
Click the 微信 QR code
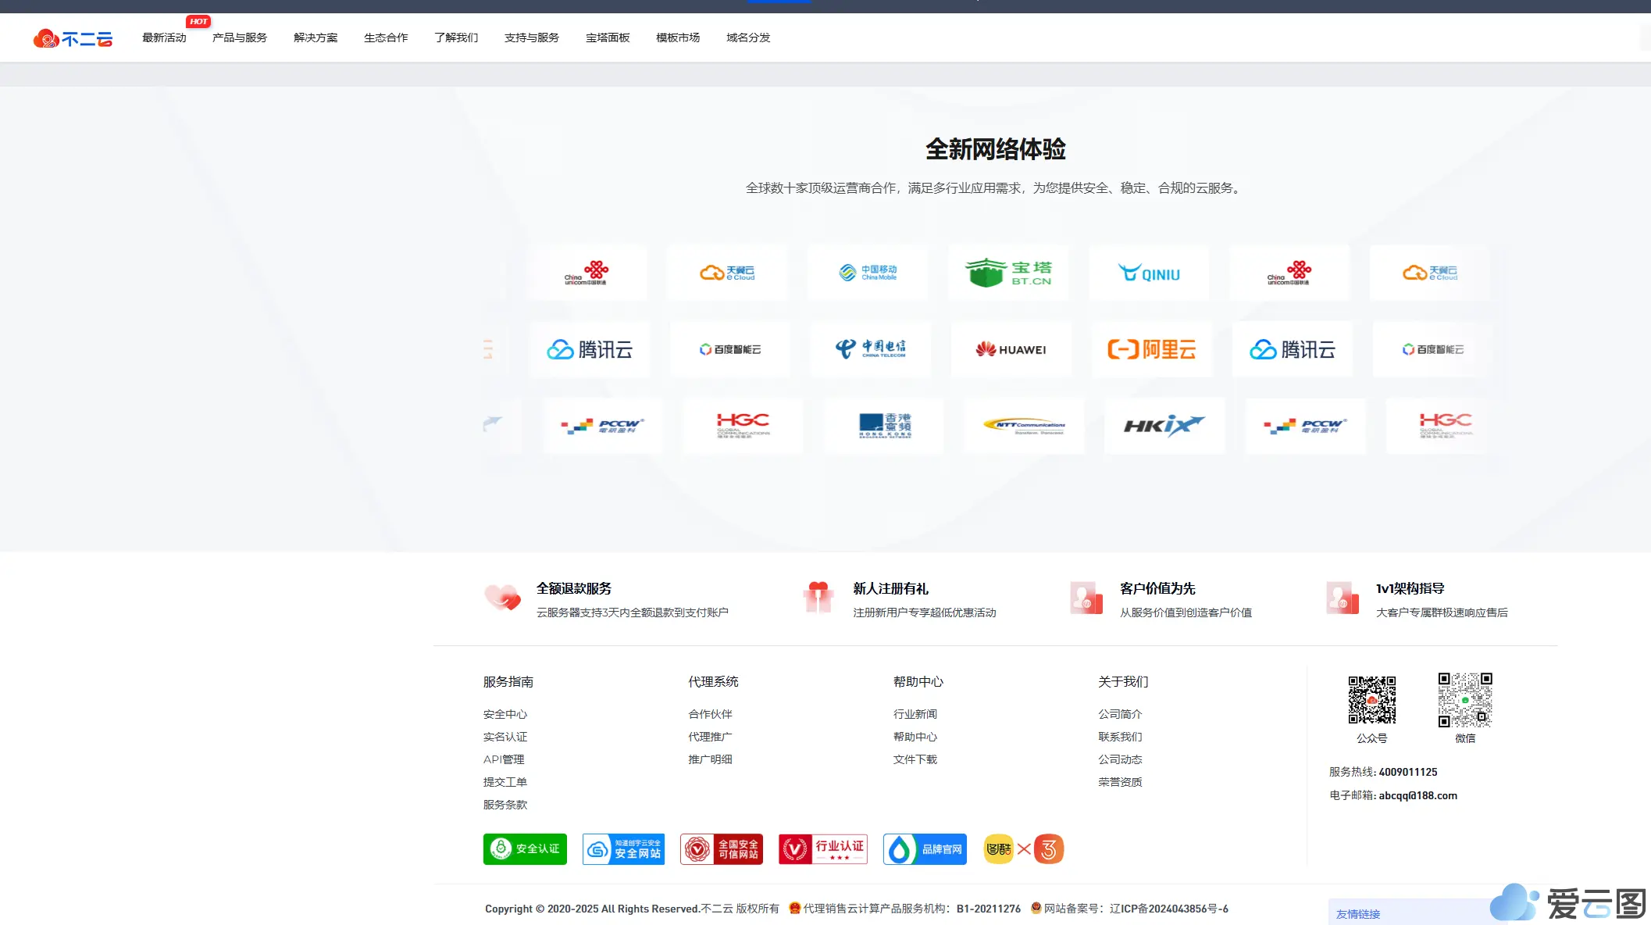point(1465,700)
